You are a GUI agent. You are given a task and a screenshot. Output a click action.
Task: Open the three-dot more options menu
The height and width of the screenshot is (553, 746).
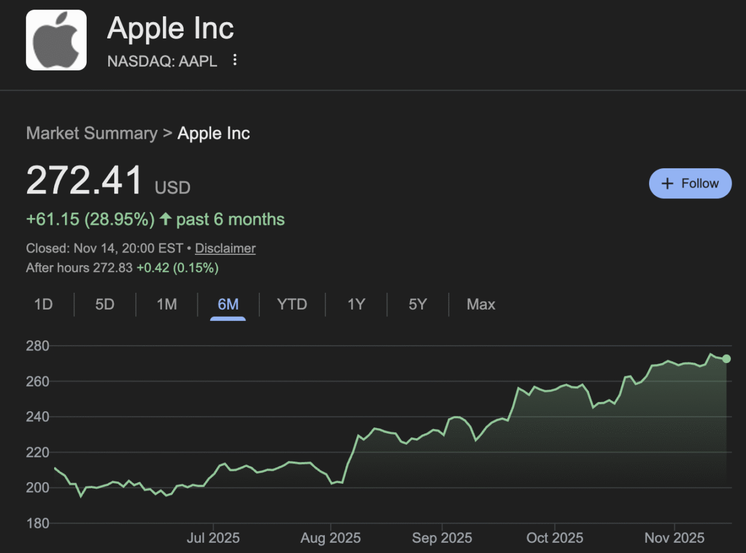click(x=235, y=60)
